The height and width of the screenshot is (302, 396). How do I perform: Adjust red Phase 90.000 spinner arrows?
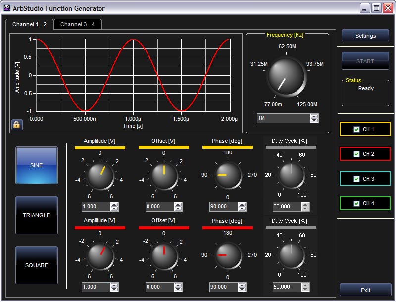(x=242, y=287)
